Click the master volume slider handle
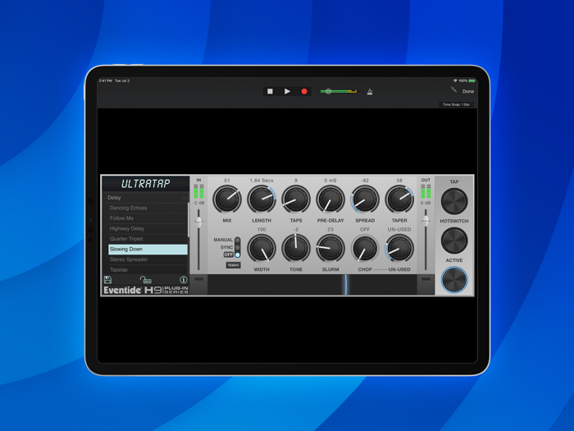This screenshot has height=431, width=574. [328, 91]
